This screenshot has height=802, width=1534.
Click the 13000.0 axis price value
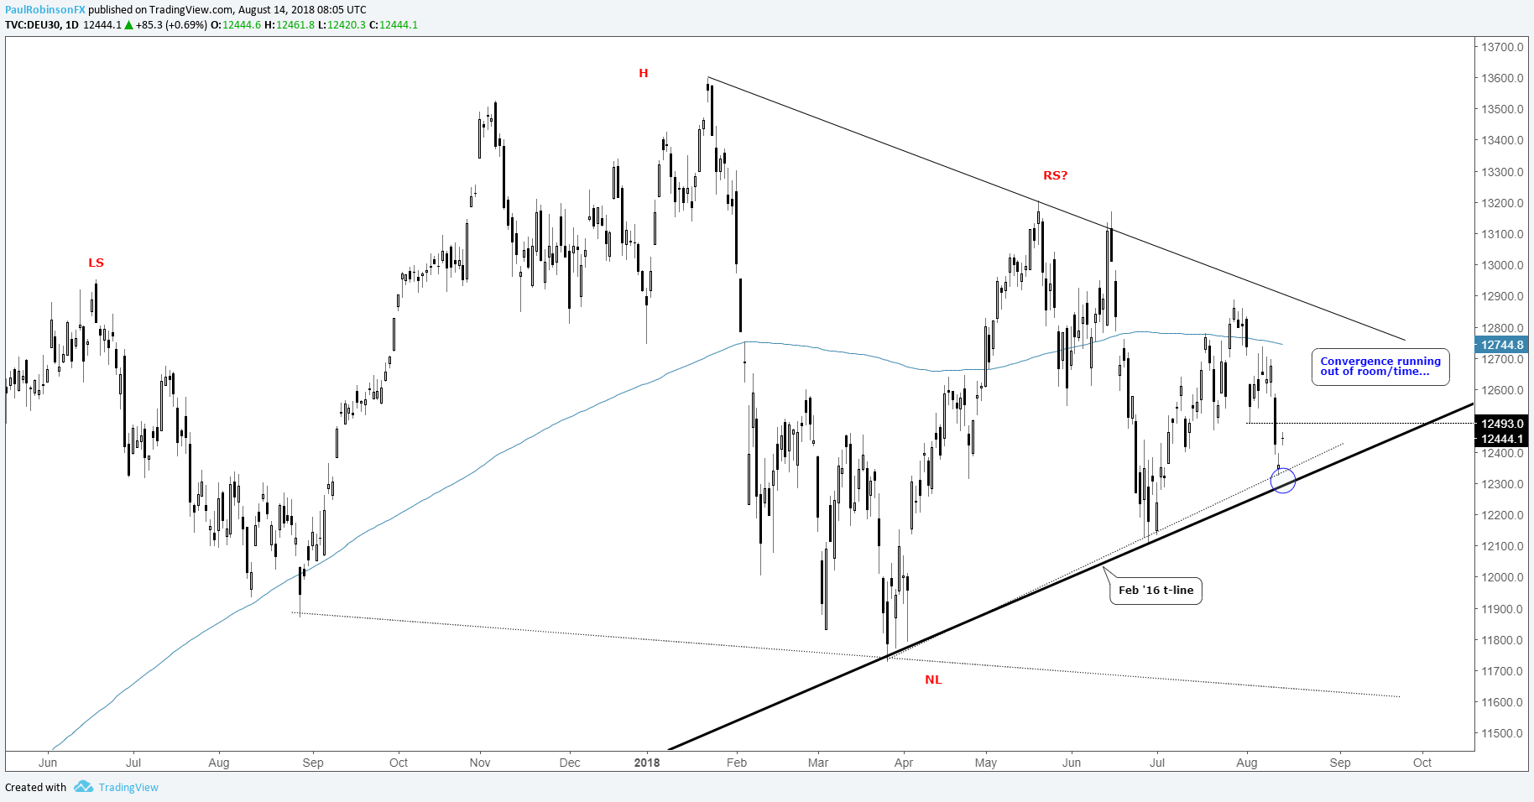coord(1502,265)
